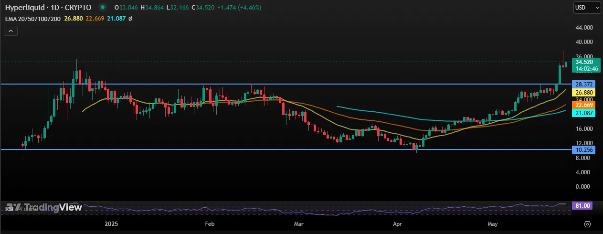Viewport: 603px width, 234px height.
Task: Click the 10.256 horizontal line price label
Action: (x=584, y=149)
